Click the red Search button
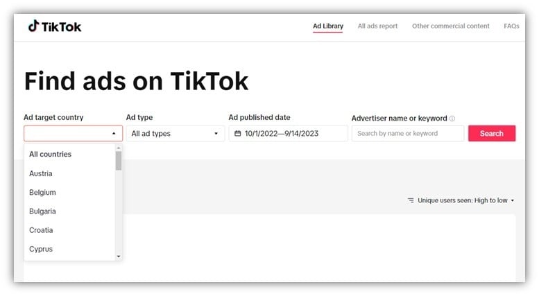The height and width of the screenshot is (296, 539). coord(492,133)
